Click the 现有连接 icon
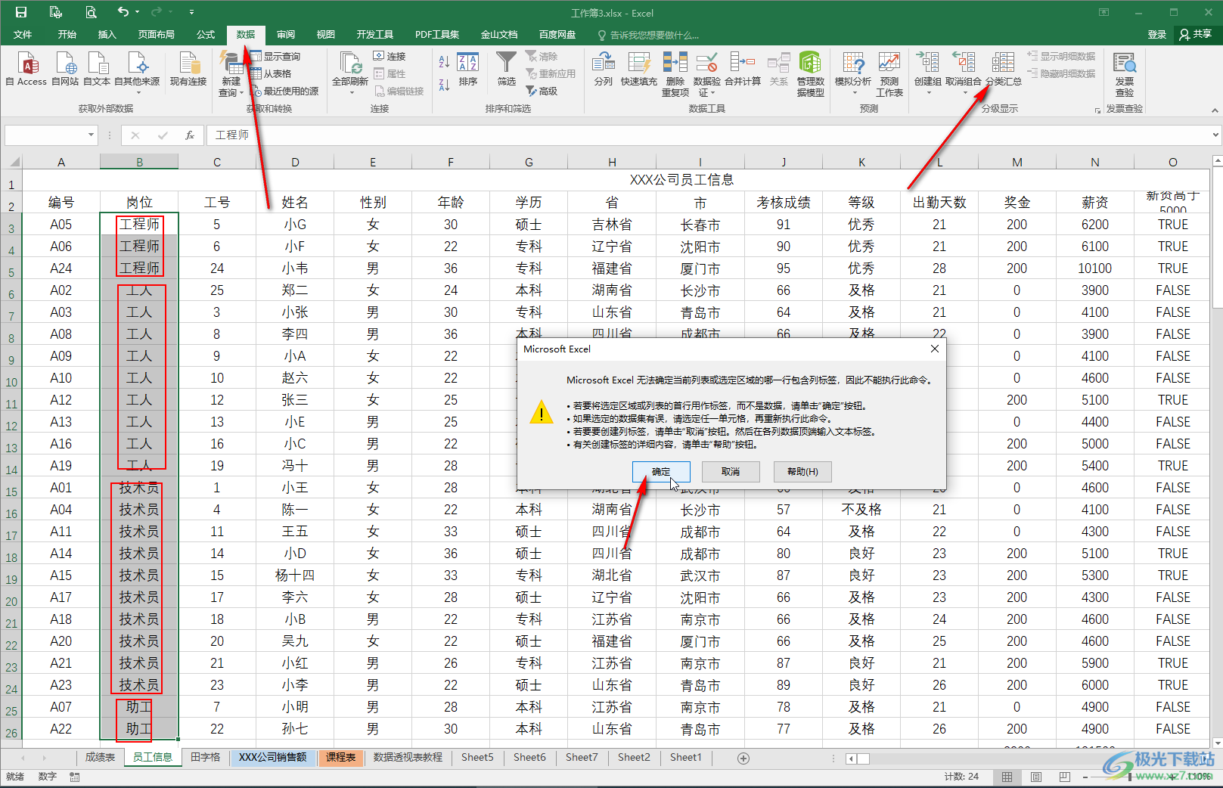 tap(188, 64)
